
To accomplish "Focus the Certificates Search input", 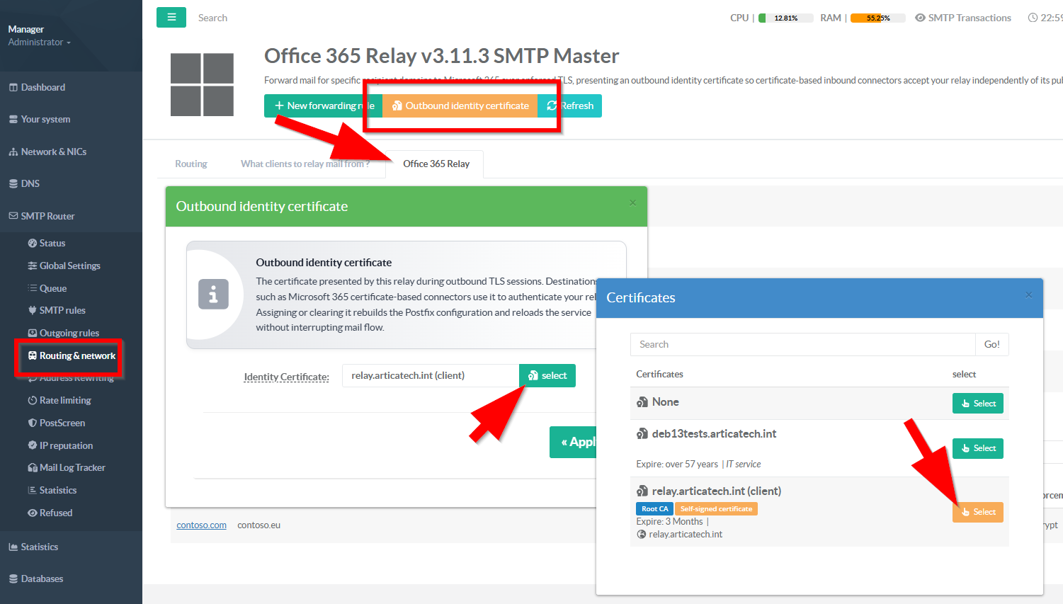I will click(803, 344).
